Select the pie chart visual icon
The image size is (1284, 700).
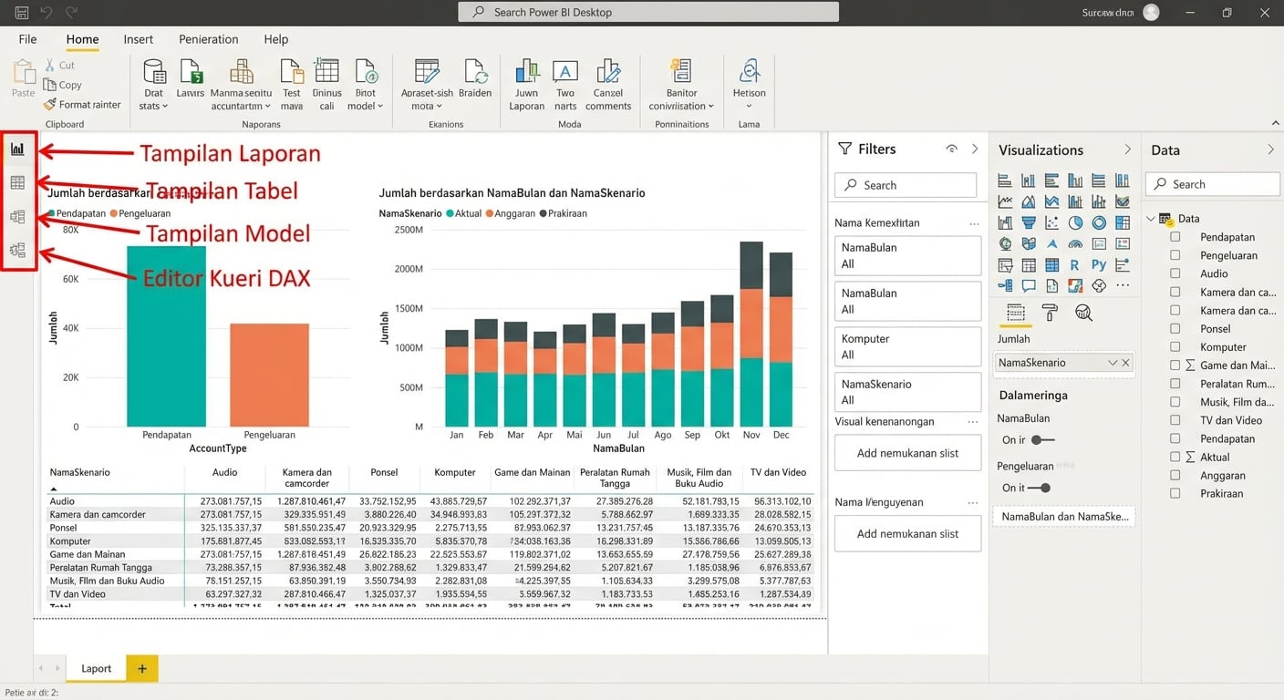pos(1075,222)
